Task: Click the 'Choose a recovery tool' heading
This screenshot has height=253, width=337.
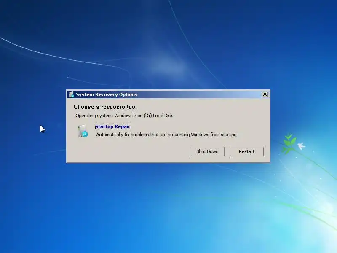Action: click(x=105, y=107)
